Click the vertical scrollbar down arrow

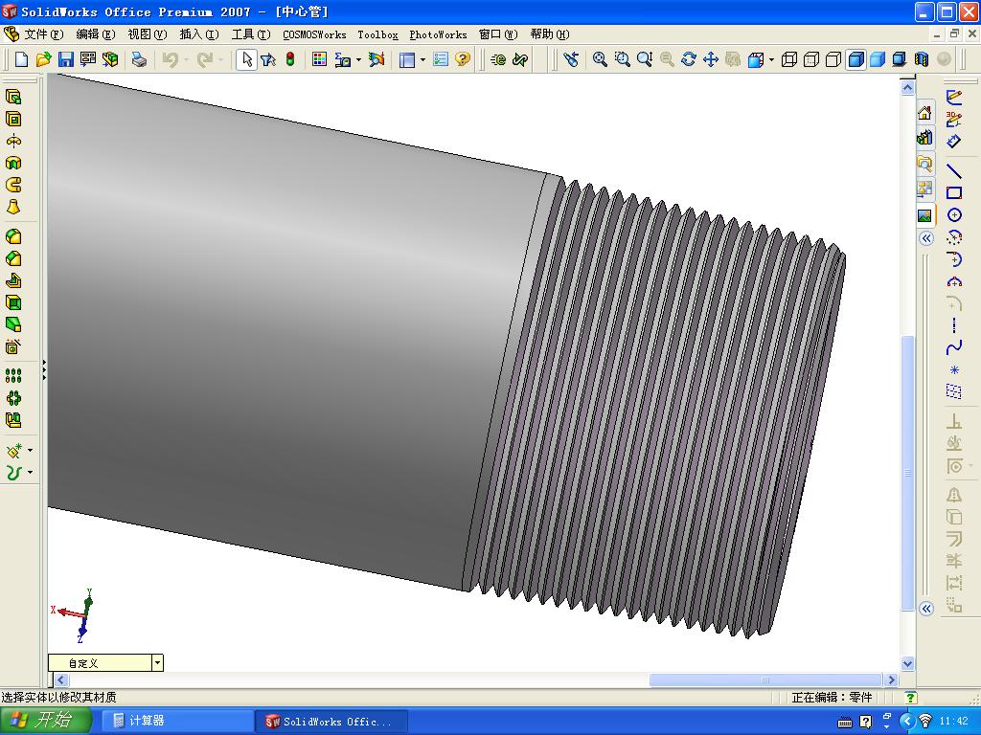pyautogui.click(x=908, y=664)
